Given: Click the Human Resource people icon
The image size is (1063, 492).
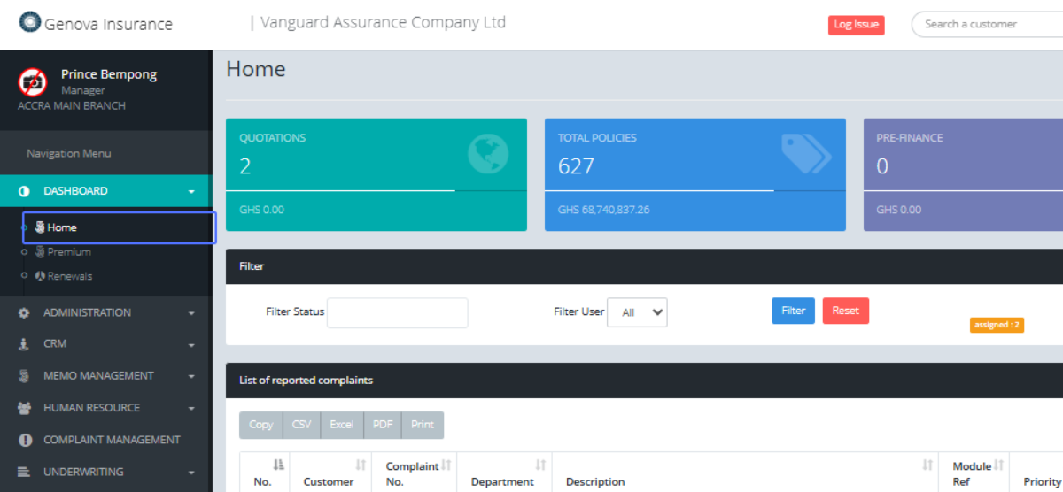Looking at the screenshot, I should click(x=25, y=408).
